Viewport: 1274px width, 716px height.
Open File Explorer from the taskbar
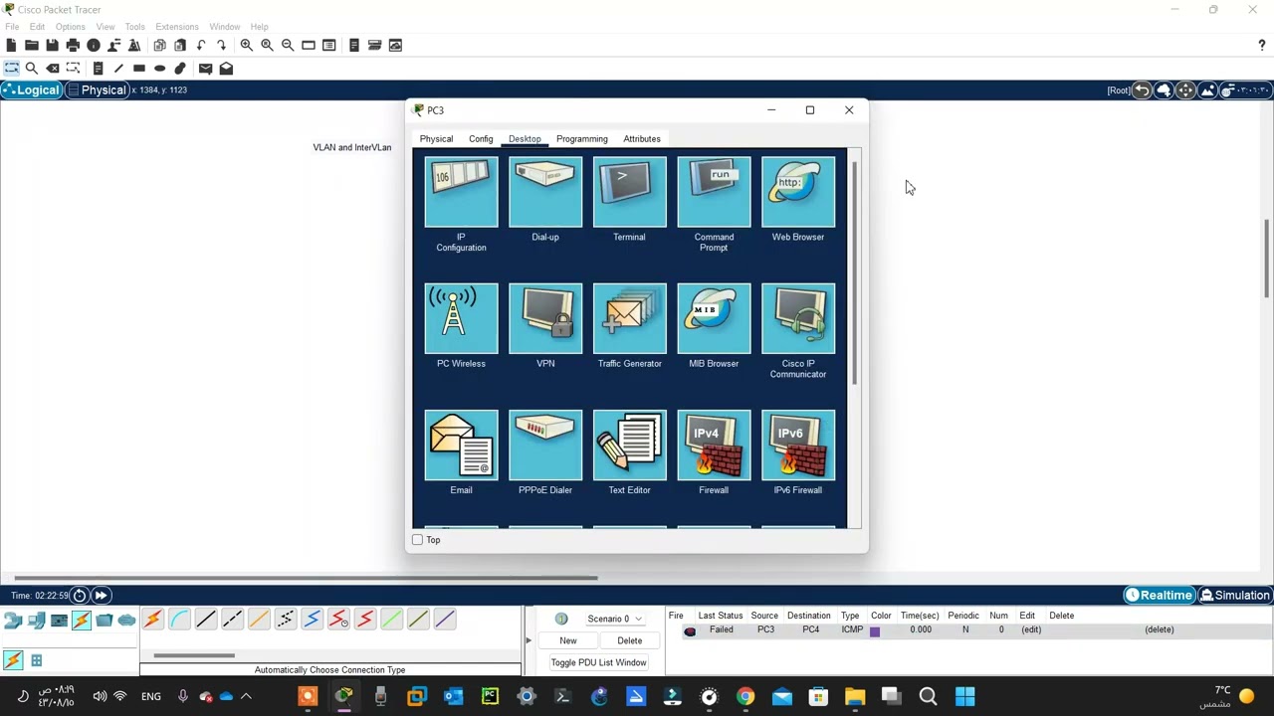[854, 696]
